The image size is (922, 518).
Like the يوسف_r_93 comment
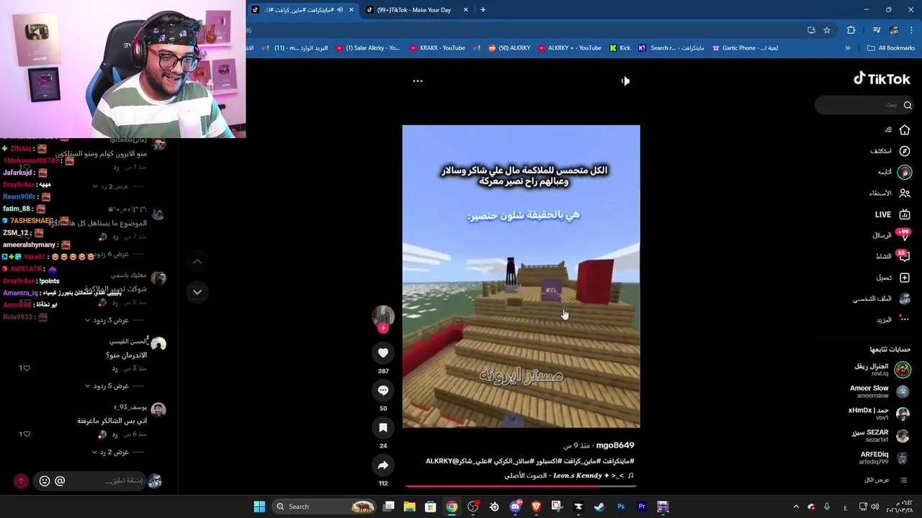(27, 435)
